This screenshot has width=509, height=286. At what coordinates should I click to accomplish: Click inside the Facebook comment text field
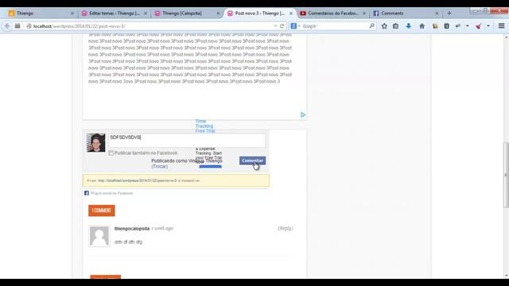[187, 140]
